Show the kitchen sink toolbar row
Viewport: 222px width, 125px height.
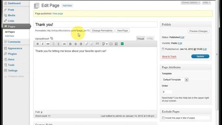click(x=116, y=44)
